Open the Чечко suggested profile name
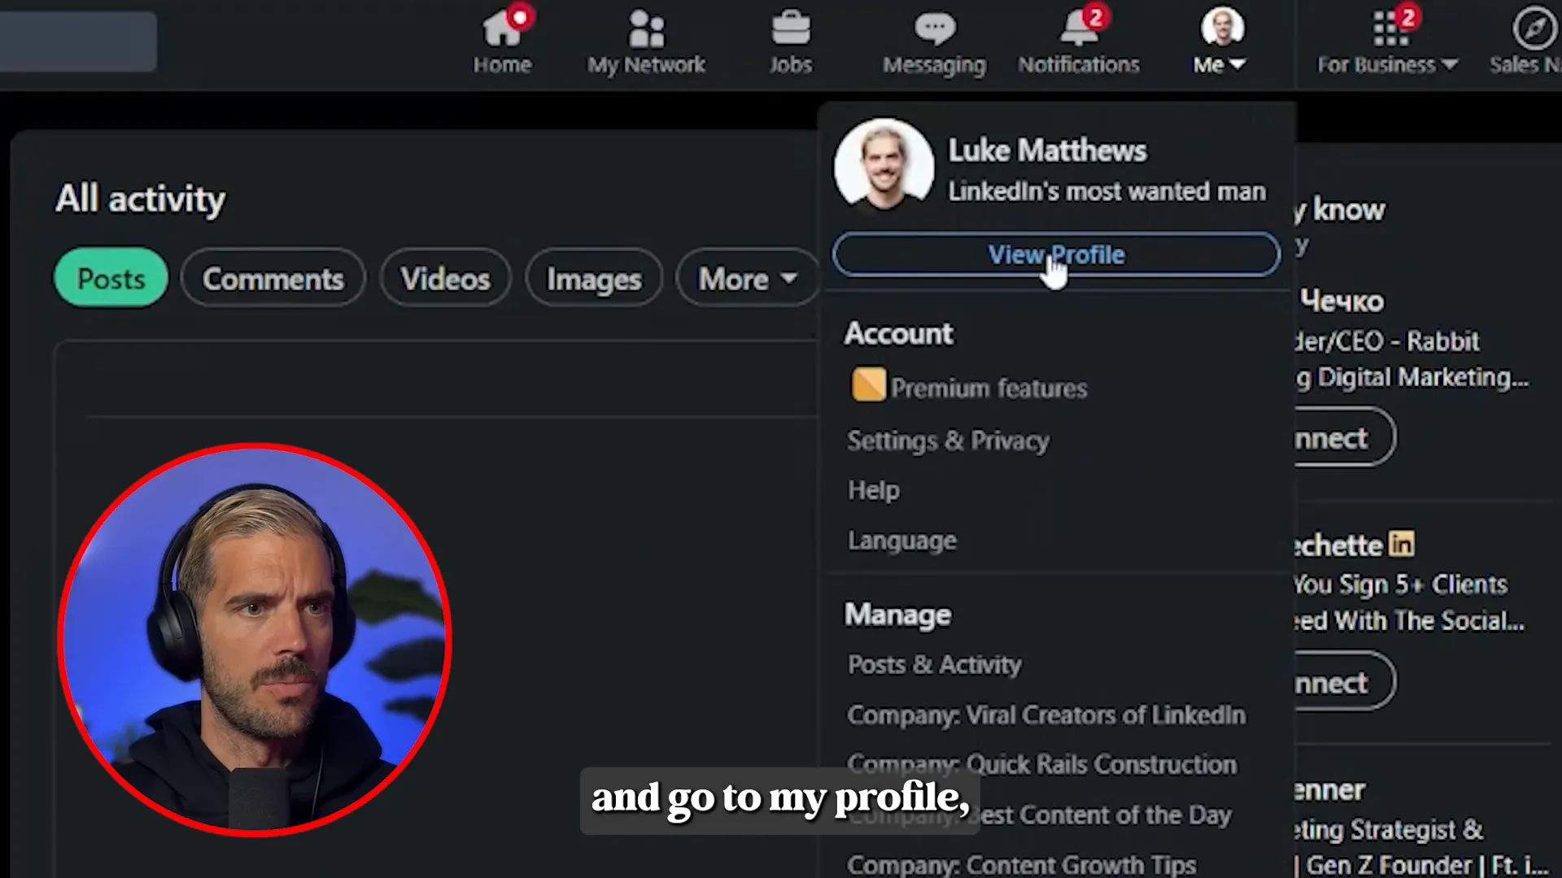Image resolution: width=1562 pixels, height=878 pixels. tap(1341, 301)
